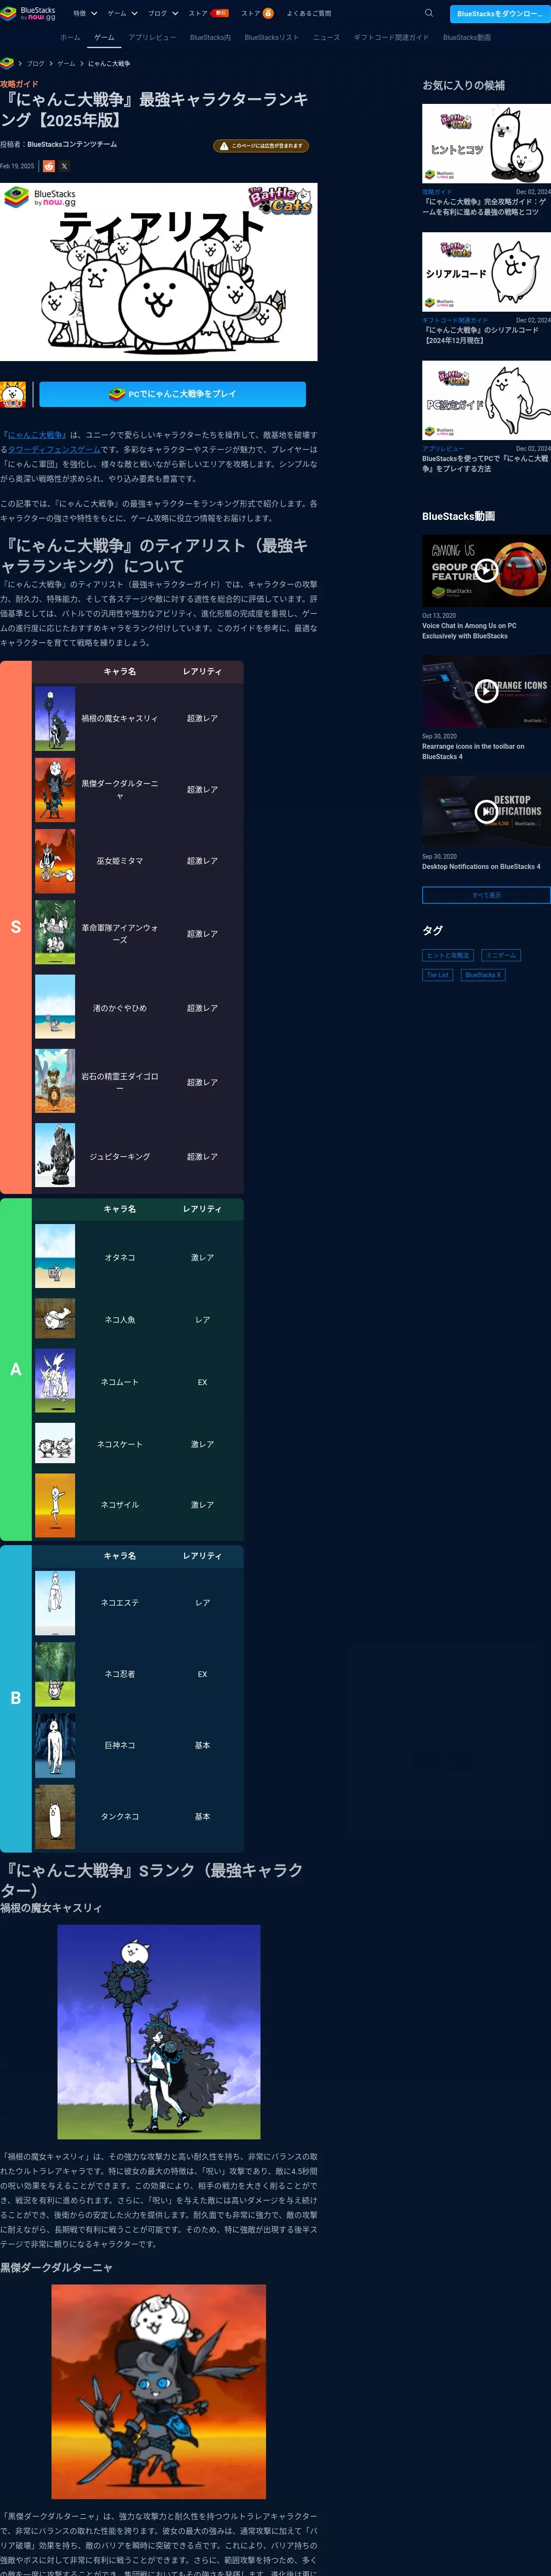
Task: Click the ad warning triangle notice
Action: [x=261, y=146]
